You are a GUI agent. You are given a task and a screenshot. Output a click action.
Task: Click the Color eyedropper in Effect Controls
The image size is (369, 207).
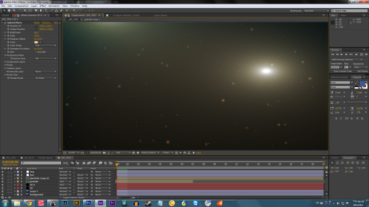pyautogui.click(x=40, y=42)
